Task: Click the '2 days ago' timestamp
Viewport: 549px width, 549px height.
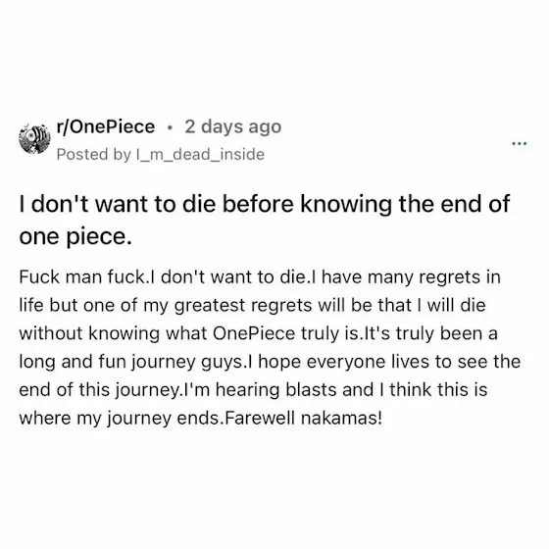Action: pyautogui.click(x=233, y=126)
